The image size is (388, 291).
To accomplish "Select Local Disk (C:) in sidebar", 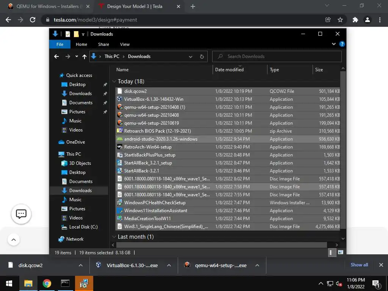I will click(x=83, y=227).
